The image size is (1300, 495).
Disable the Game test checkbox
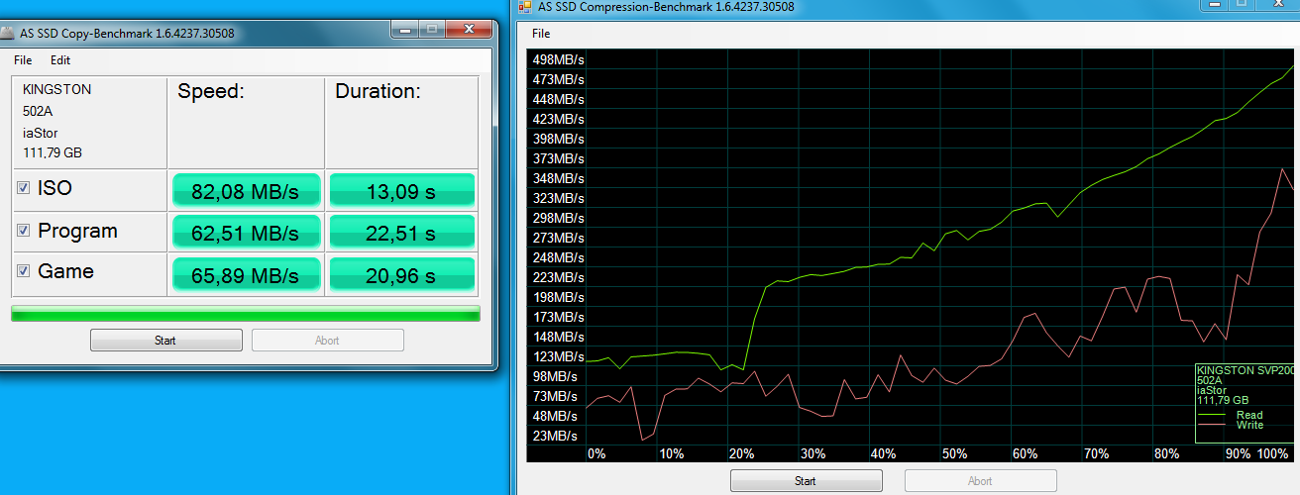(x=24, y=271)
